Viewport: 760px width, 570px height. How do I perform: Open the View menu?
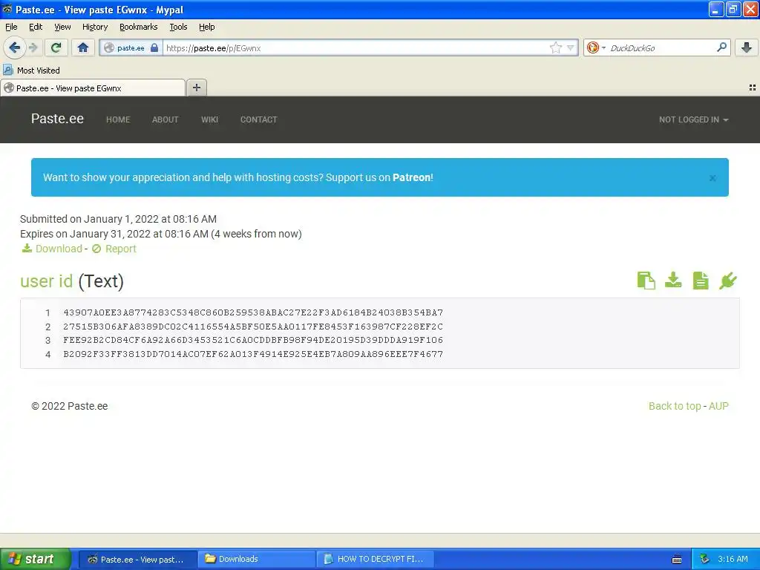(62, 27)
